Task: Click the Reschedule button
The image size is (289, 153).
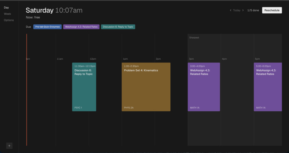Action: pos(272,10)
